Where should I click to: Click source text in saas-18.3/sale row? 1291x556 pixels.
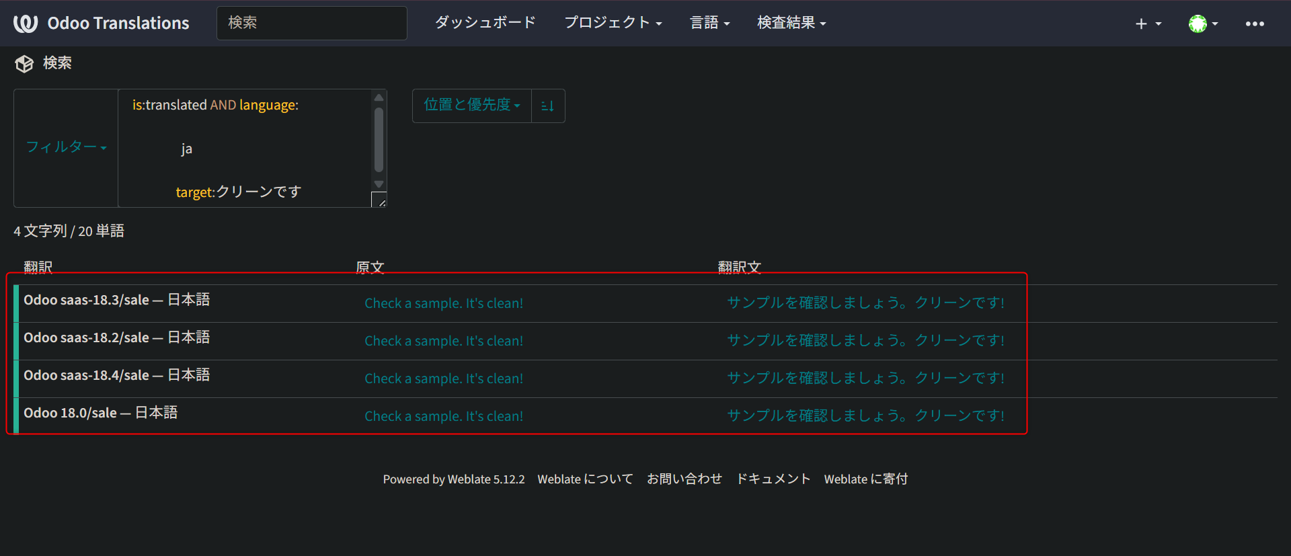click(444, 303)
